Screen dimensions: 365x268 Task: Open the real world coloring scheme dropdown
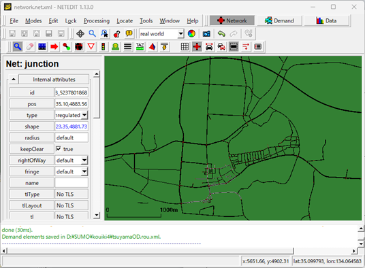[x=180, y=34]
